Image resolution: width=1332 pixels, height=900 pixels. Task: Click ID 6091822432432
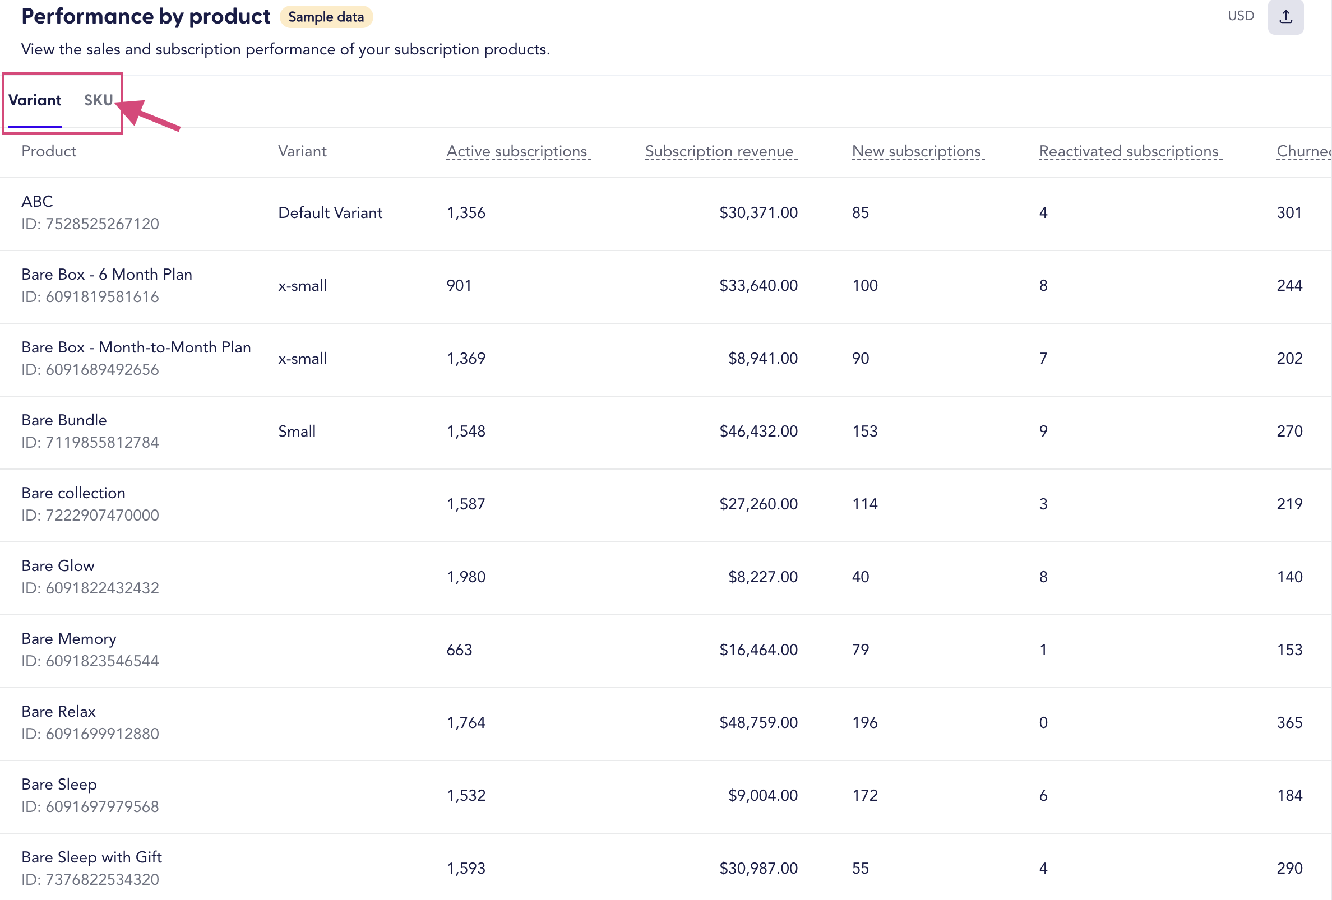point(90,588)
